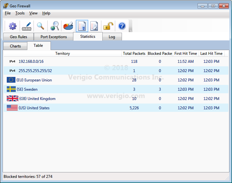Select the 255.255.255.255/32 row
Image resolution: width=232 pixels, height=183 pixels.
[116, 71]
